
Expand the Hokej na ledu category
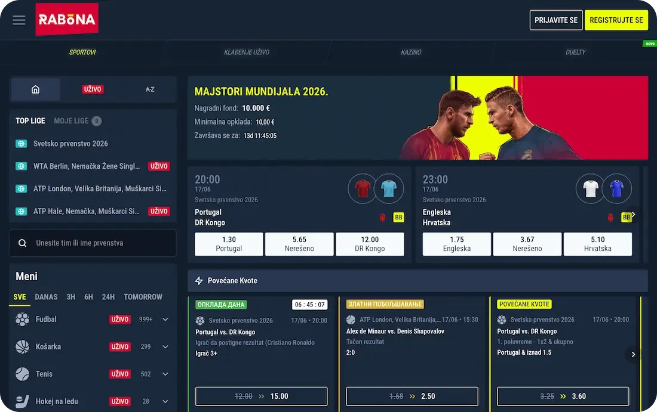click(x=165, y=401)
